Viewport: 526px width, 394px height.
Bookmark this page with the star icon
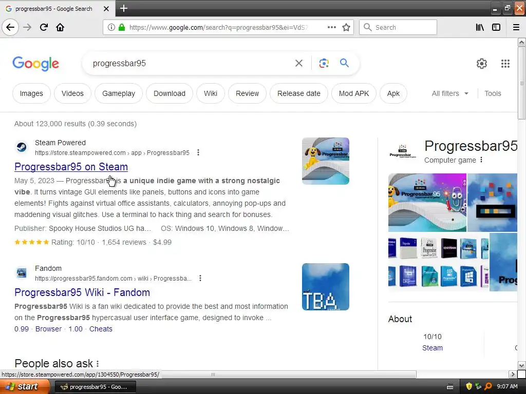pos(346,27)
